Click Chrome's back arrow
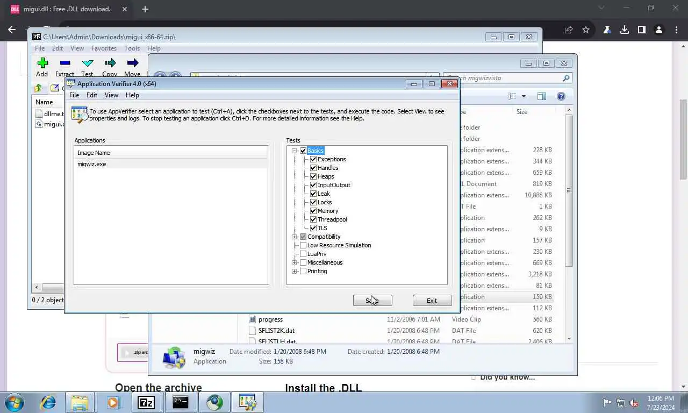The height and width of the screenshot is (413, 688). pos(12,30)
